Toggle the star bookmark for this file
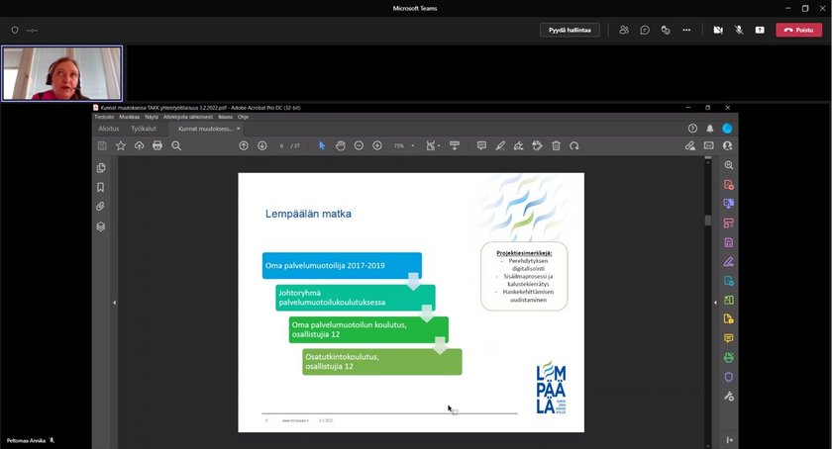Image resolution: width=832 pixels, height=449 pixels. (x=121, y=145)
